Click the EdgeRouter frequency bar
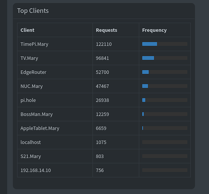The width and height of the screenshot is (209, 194). tap(165, 72)
